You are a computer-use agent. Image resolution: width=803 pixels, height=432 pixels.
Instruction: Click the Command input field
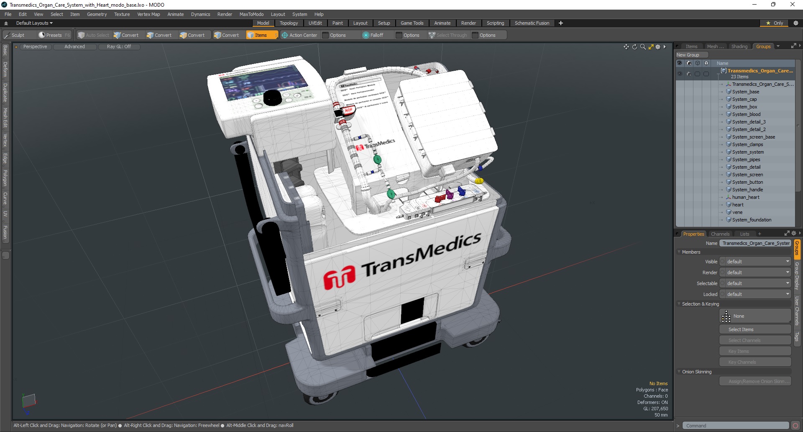pos(736,426)
